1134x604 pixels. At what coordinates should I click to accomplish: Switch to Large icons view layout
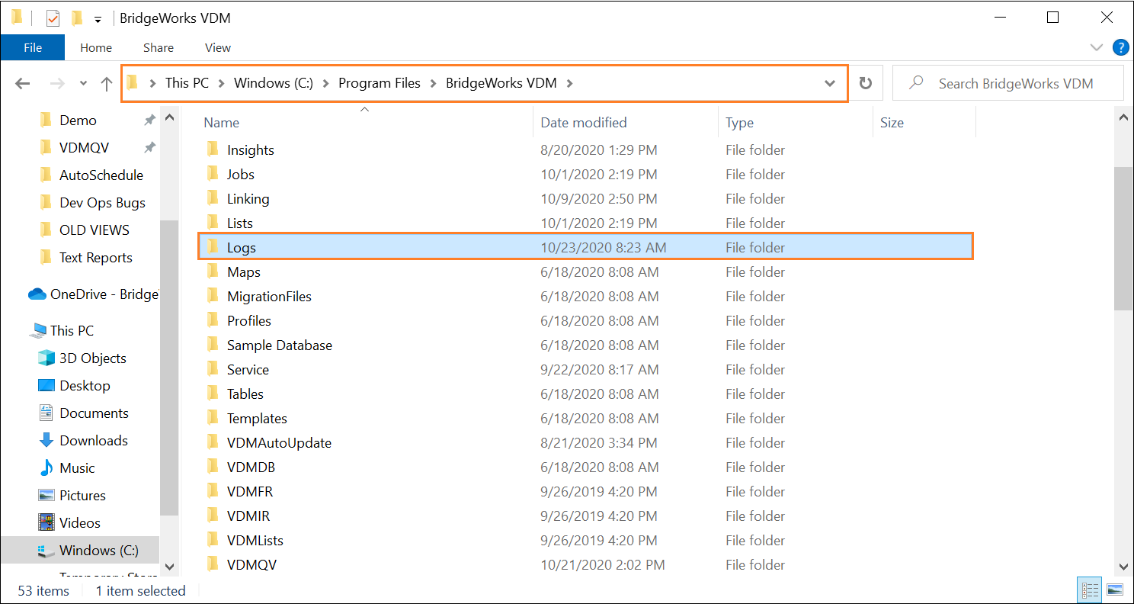[x=1114, y=590]
